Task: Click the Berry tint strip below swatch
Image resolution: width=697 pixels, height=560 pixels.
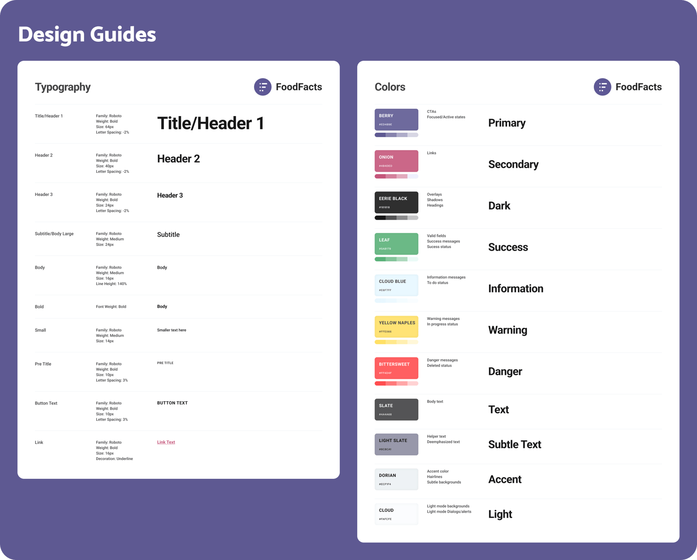Action: [x=396, y=135]
